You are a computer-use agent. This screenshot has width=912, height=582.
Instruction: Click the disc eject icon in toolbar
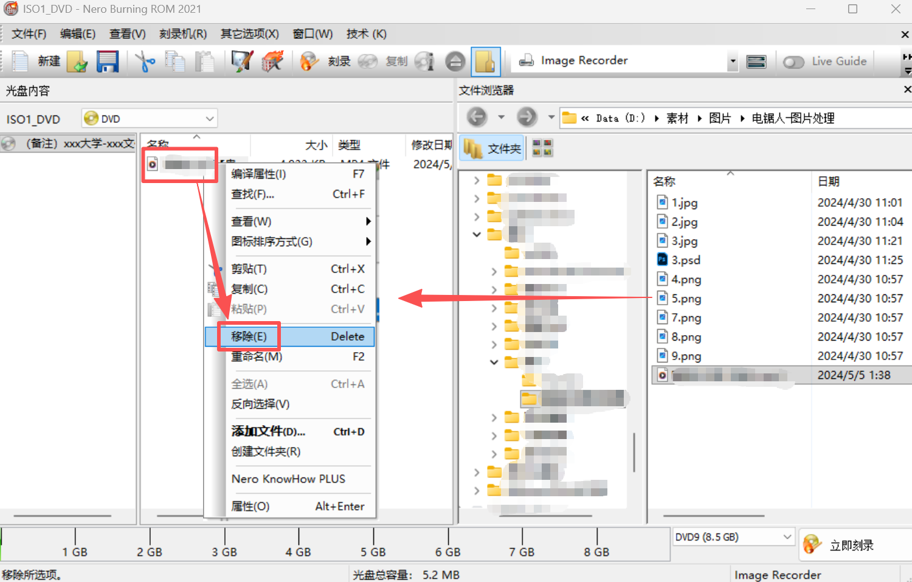point(455,61)
